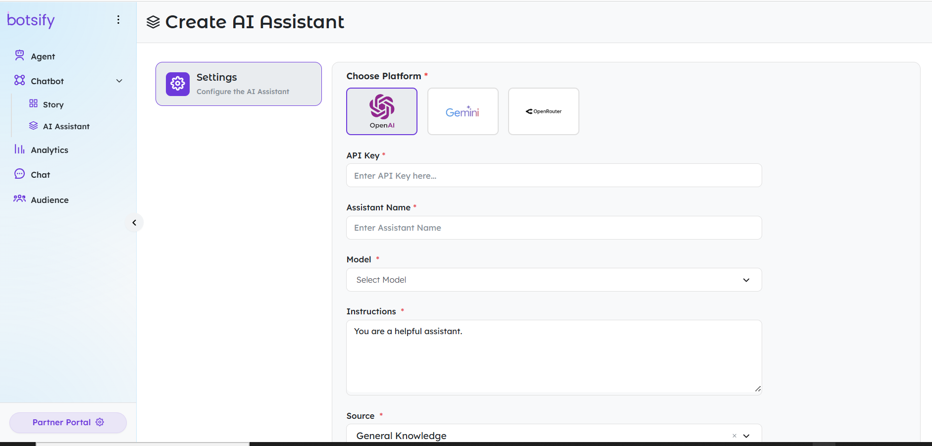Click the Enter API Key input field
This screenshot has height=446, width=932.
(x=553, y=175)
